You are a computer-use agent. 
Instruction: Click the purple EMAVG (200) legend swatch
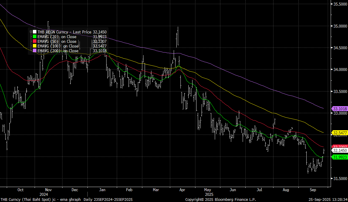coord(35,51)
